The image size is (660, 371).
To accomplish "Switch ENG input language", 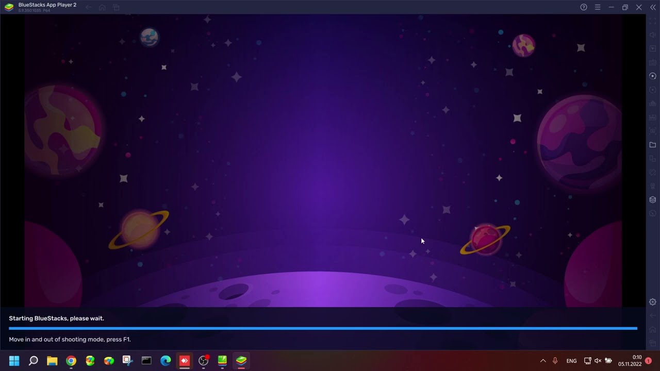I will [571, 361].
